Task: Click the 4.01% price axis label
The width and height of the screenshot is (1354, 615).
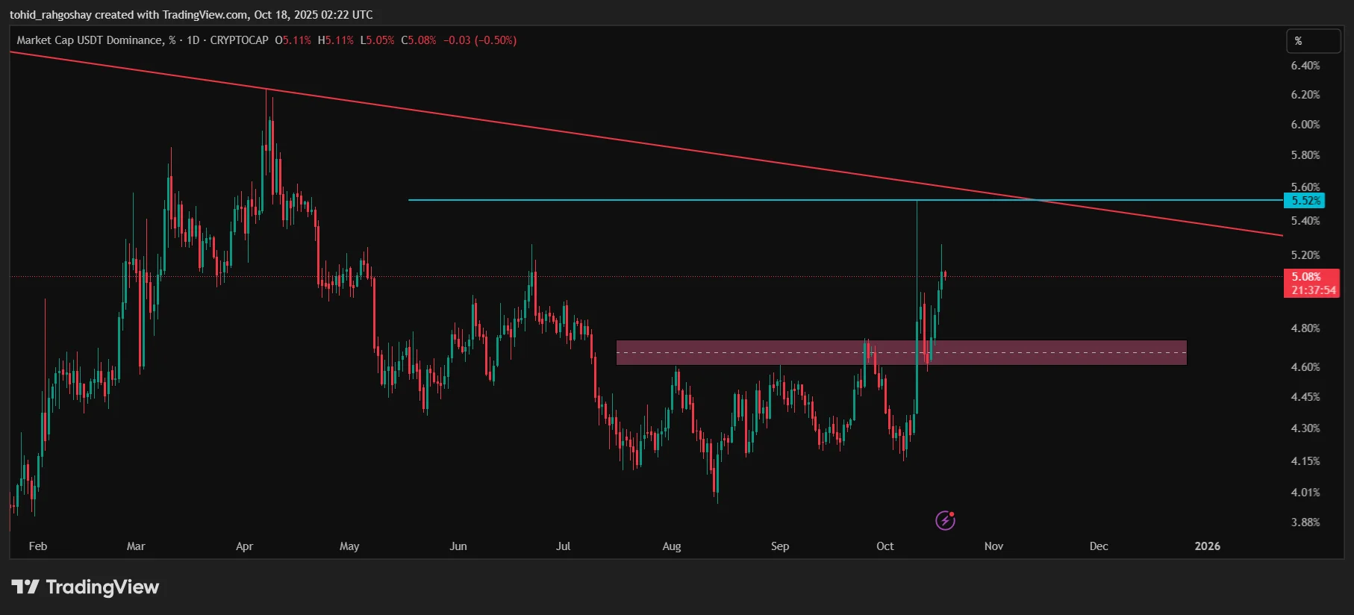Action: (x=1305, y=493)
